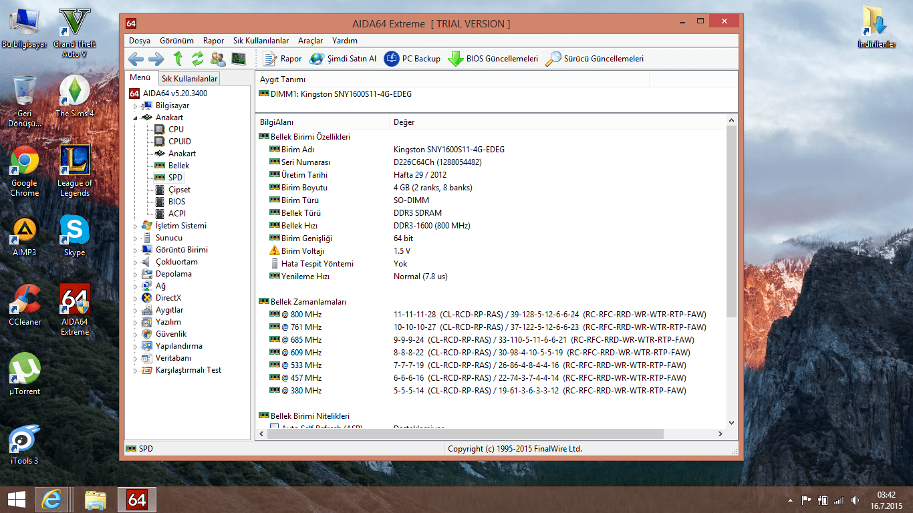Select the iTools 3 desktop icon
913x513 pixels.
(x=25, y=444)
